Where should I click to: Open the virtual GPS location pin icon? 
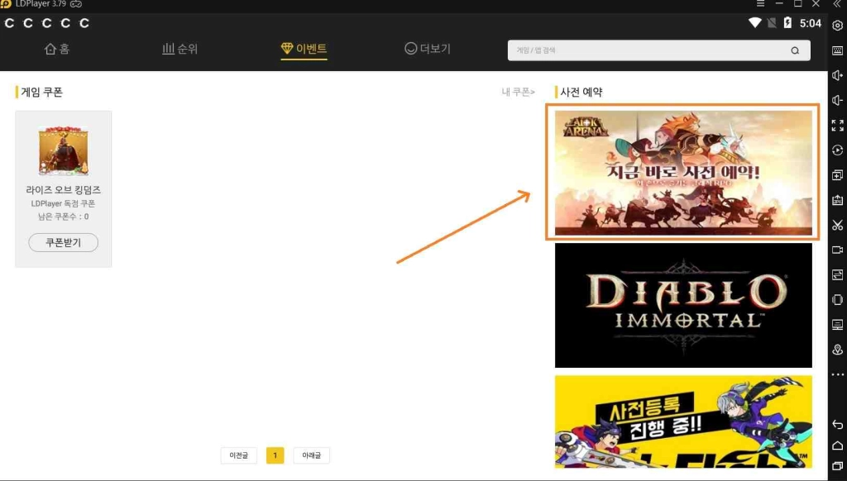(837, 350)
